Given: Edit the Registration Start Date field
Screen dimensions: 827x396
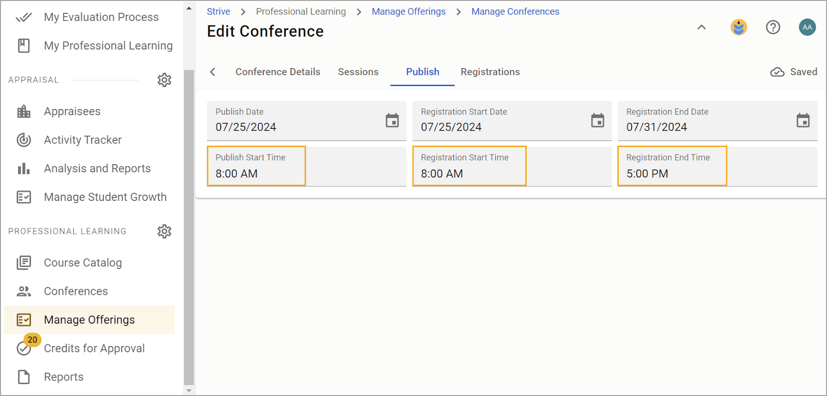Looking at the screenshot, I should (512, 121).
